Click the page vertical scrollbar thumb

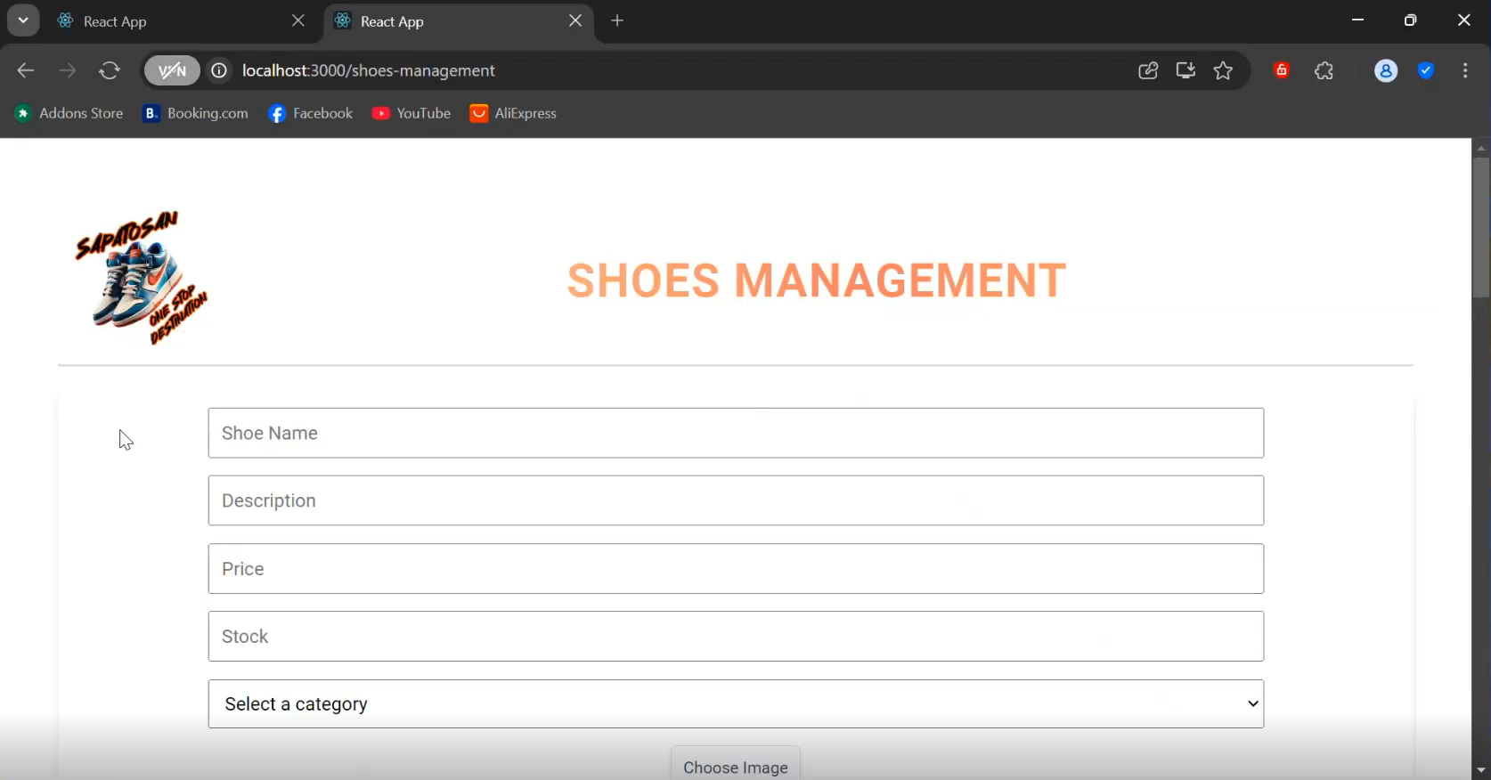click(1481, 227)
